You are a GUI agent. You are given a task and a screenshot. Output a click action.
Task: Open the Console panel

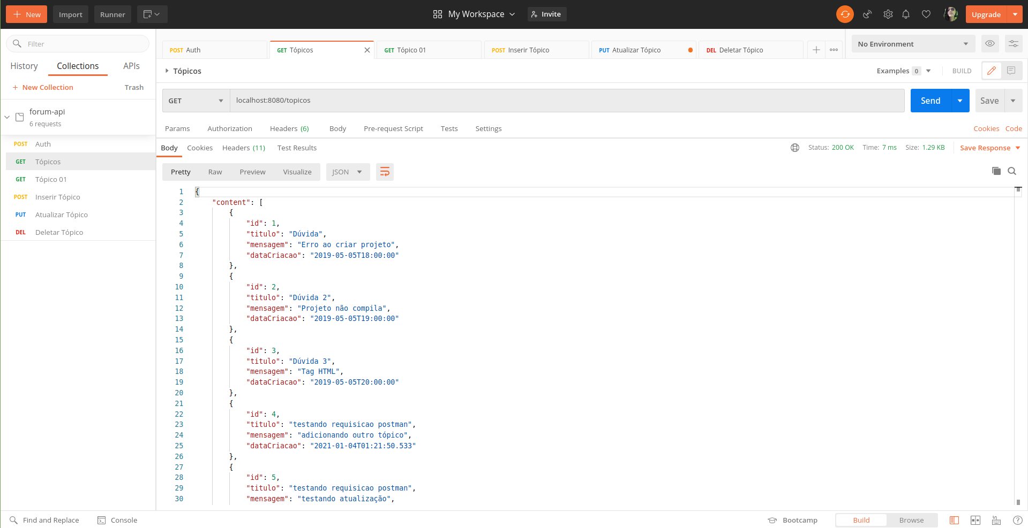(117, 520)
